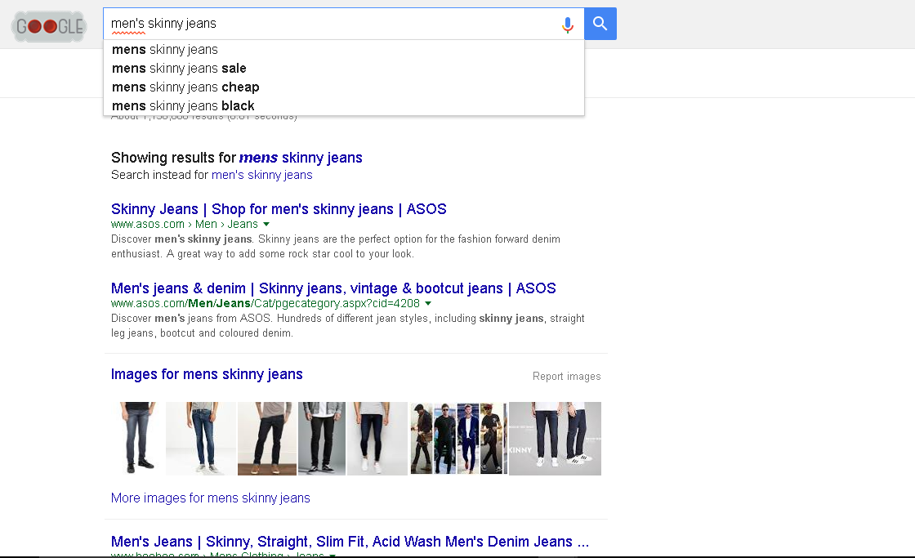Screen dimensions: 915x558
Task: Open fourth thumbnail with grey jacket
Action: point(322,439)
